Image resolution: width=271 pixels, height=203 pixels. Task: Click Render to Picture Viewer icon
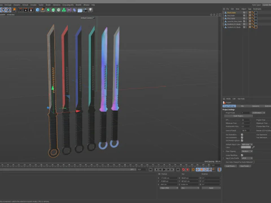point(26,10)
